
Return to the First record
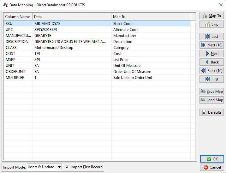pyautogui.click(x=211, y=79)
